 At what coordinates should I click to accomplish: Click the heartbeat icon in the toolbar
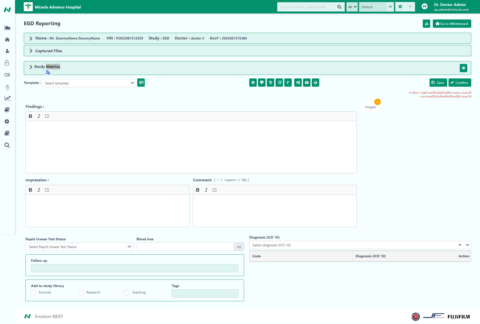(261, 83)
